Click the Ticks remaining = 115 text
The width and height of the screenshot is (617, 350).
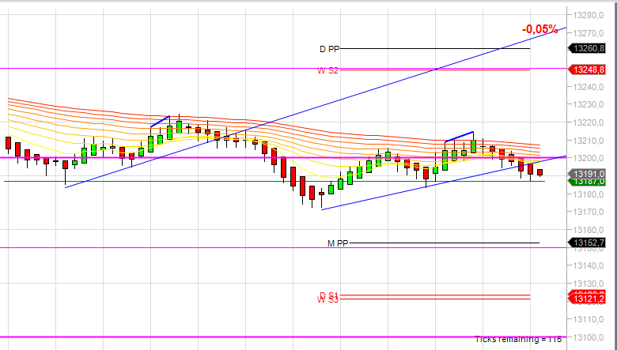click(x=518, y=339)
